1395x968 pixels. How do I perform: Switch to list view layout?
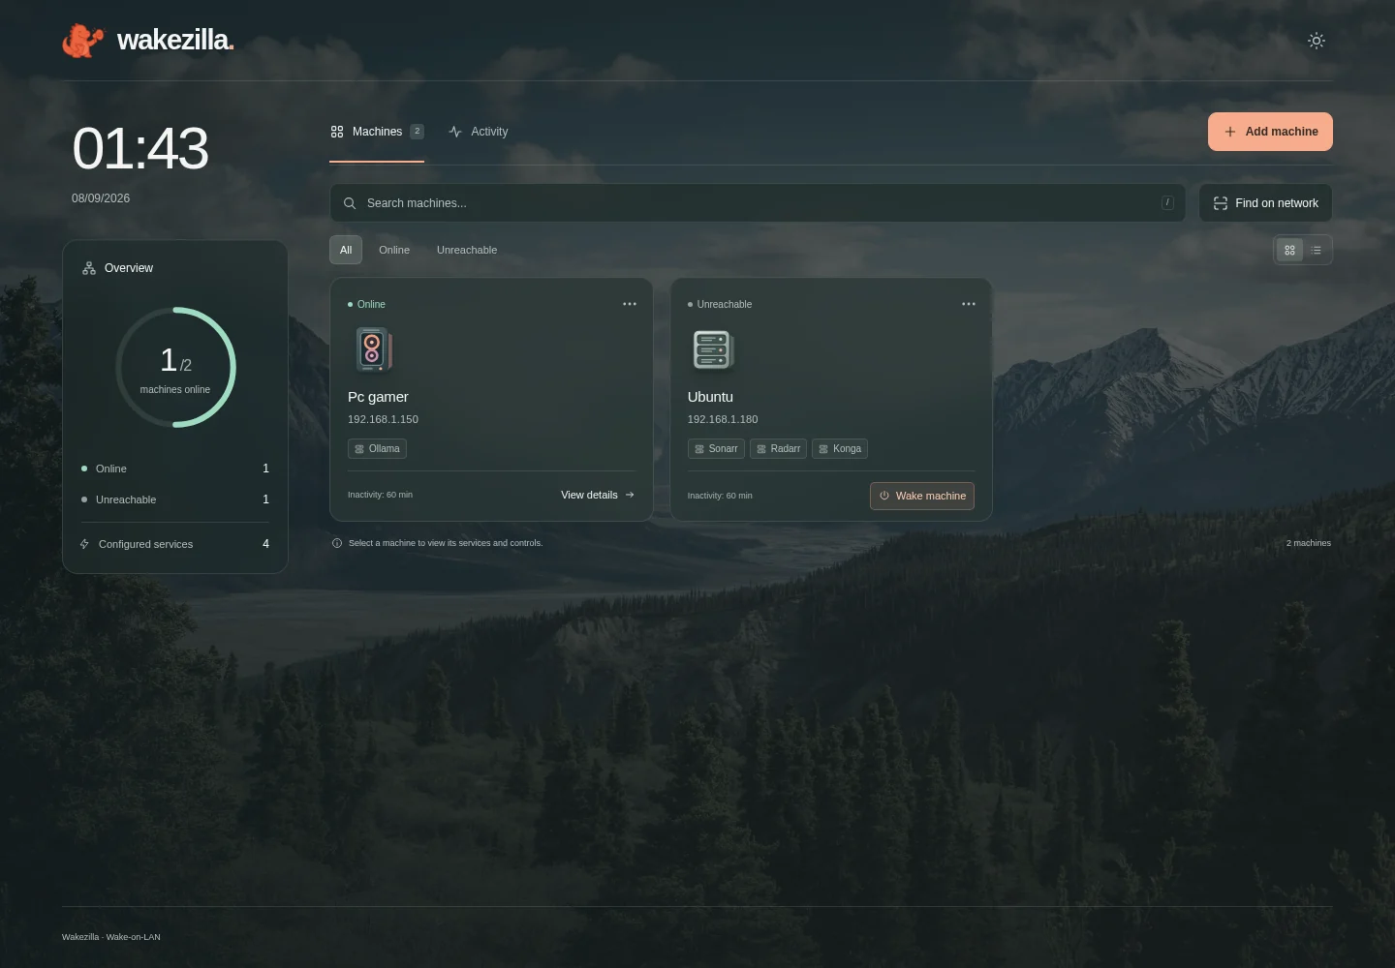[1316, 250]
